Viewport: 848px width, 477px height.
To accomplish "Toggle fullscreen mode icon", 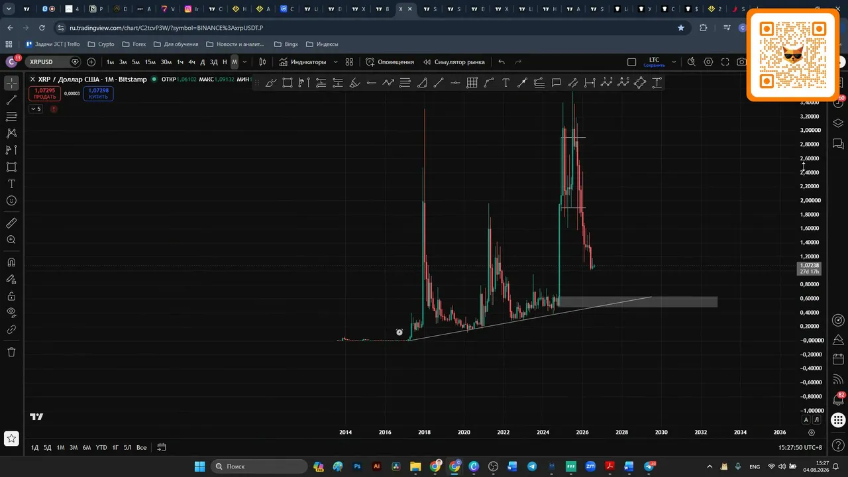I will point(725,62).
